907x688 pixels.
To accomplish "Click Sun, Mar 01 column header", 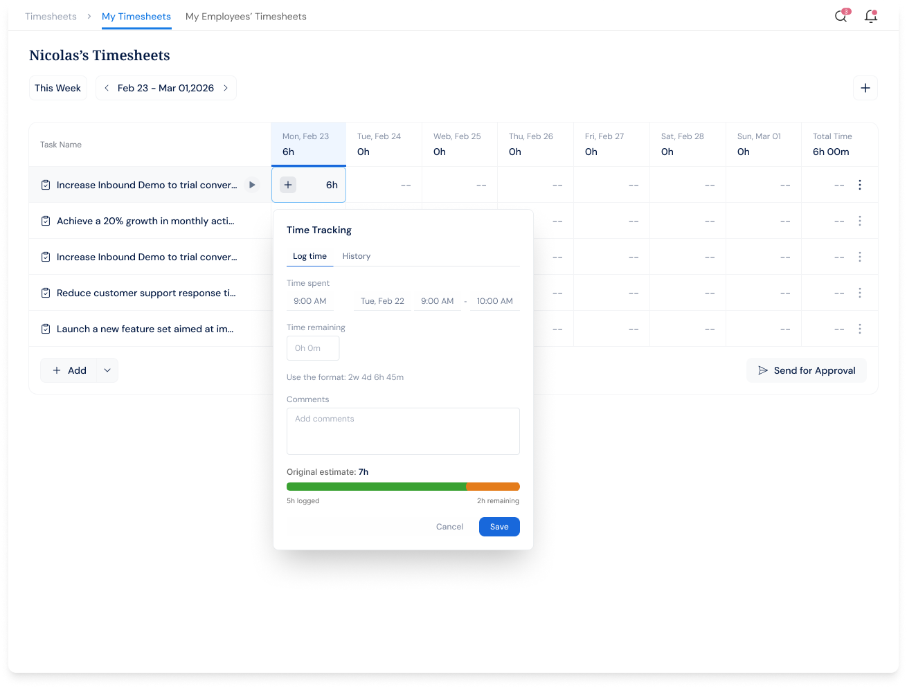I will (x=764, y=144).
